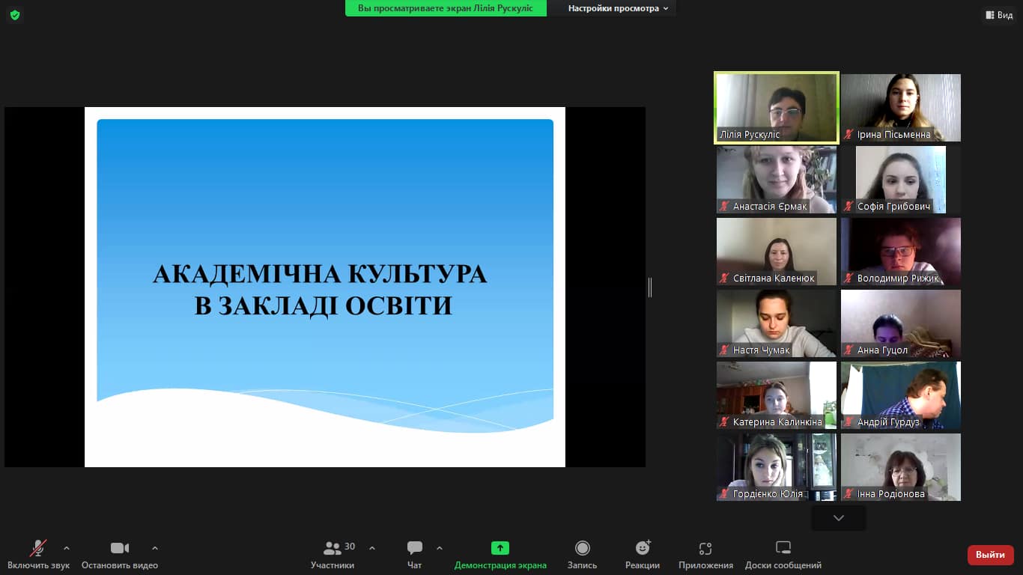Click muted mic icon on Анастасія Єрмак
Viewport: 1023px width, 575px height.
click(724, 207)
